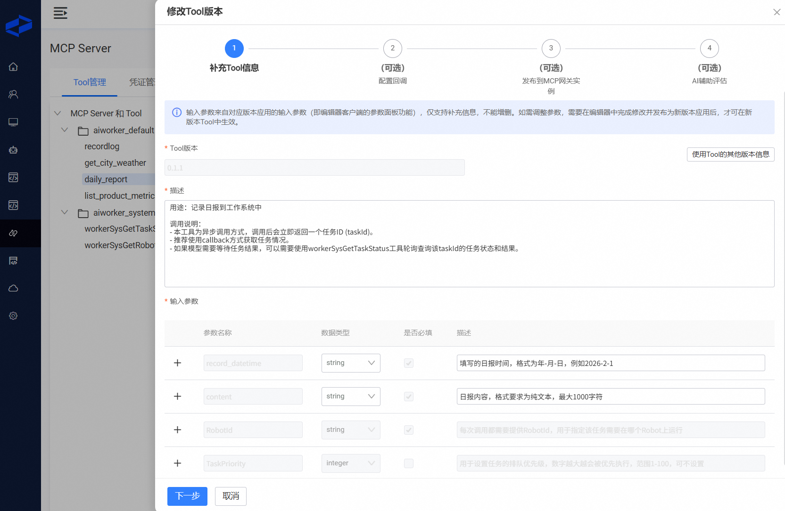Click TaskPriority parameter name field
The width and height of the screenshot is (785, 511).
[x=253, y=463]
